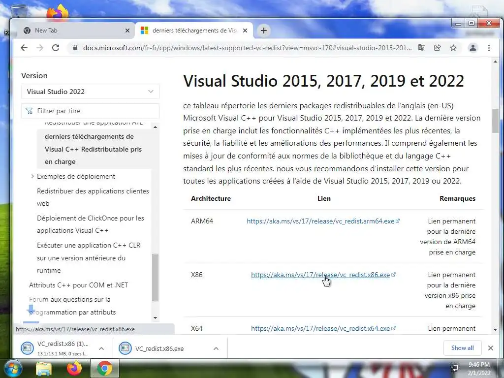Click the filter funnel icon
This screenshot has width=504, height=378.
pyautogui.click(x=29, y=111)
